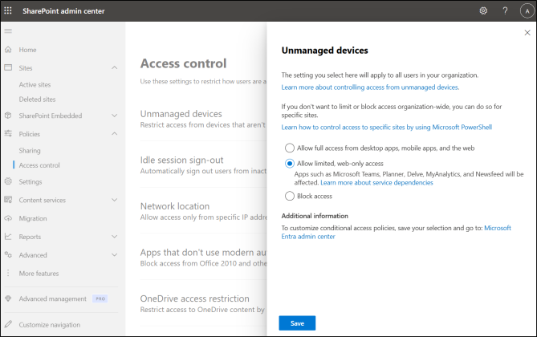Open the app launcher waffle icon

pos(8,10)
